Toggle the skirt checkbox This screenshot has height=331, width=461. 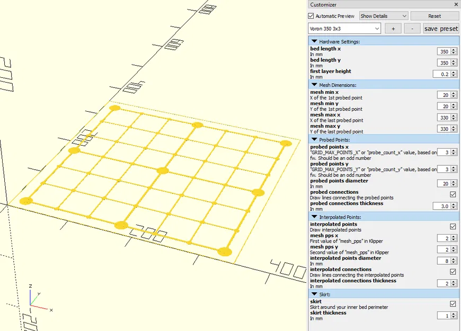(x=453, y=303)
